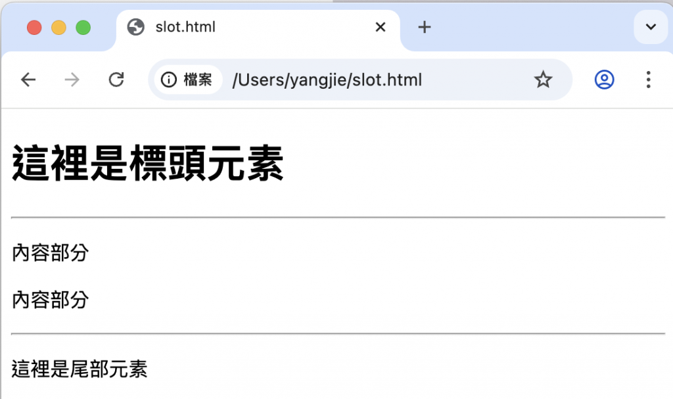Bookmark this page with the star icon
The width and height of the screenshot is (673, 399).
(543, 80)
